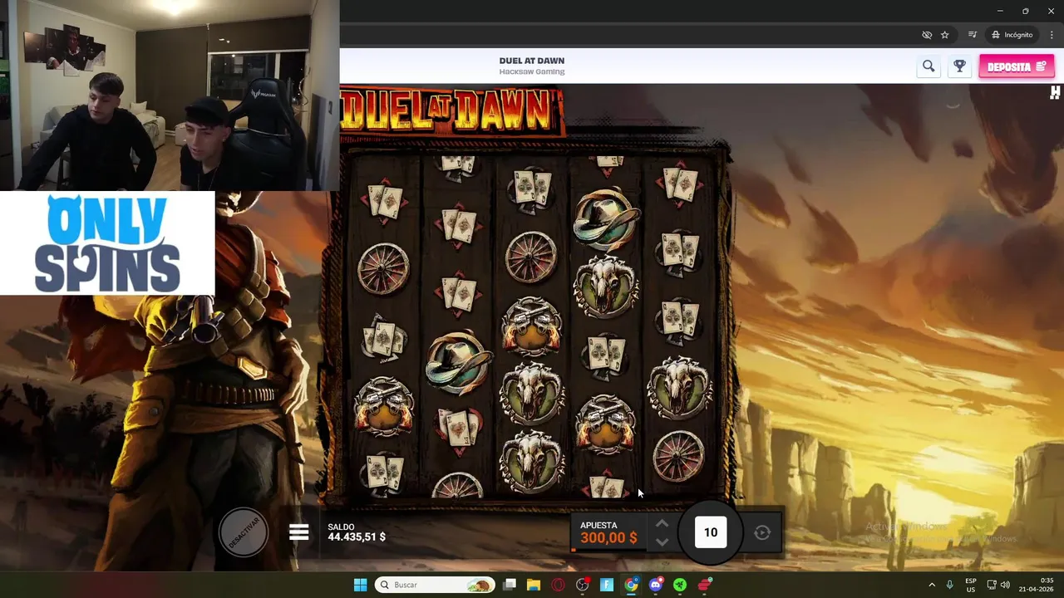Open the blue F app on taskbar
This screenshot has height=598, width=1064.
(607, 585)
